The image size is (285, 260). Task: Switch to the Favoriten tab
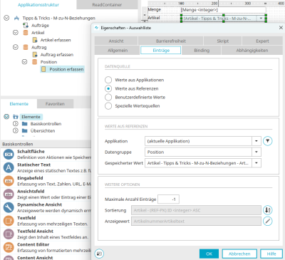click(55, 104)
